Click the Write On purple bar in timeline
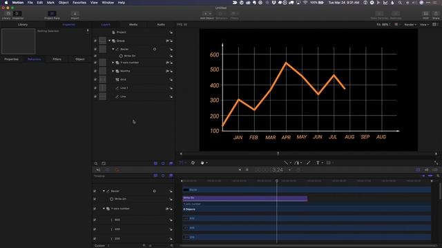 pos(245,198)
